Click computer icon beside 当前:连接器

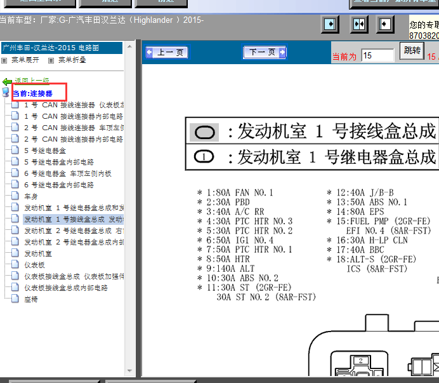[x=6, y=92]
